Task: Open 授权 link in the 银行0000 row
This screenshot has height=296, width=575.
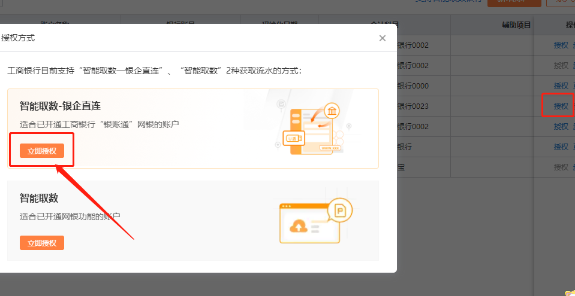Action: coord(561,86)
